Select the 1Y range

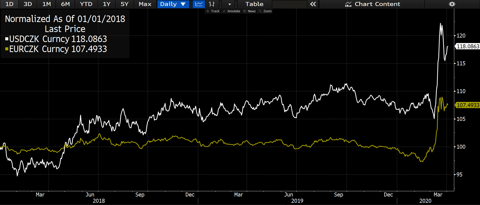(107, 4)
